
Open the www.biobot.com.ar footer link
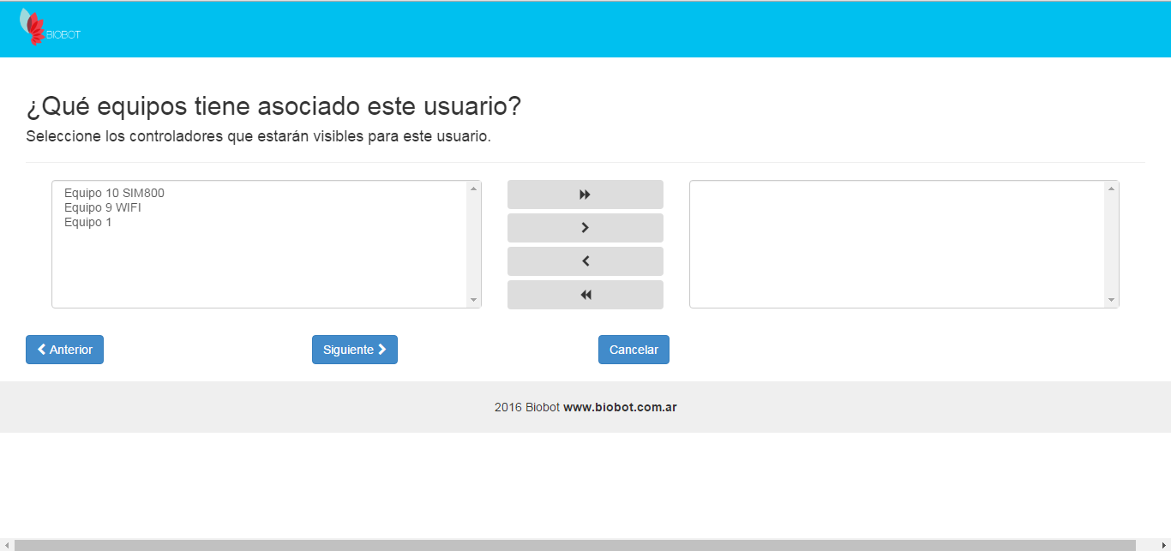click(620, 407)
